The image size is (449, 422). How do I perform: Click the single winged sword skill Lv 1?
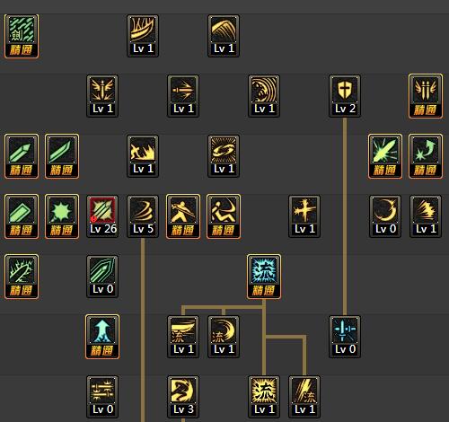click(x=102, y=96)
